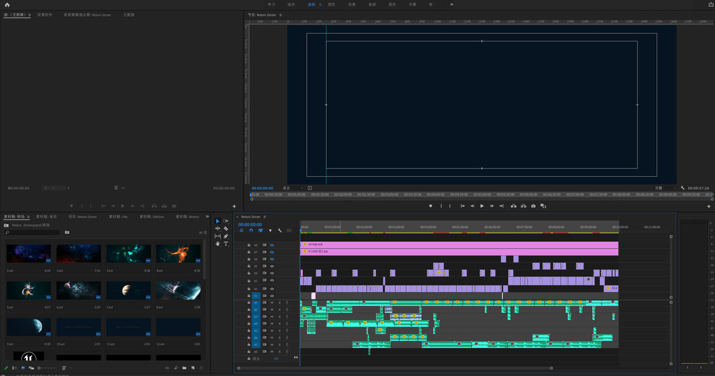Click the New Bin folder icon
The width and height of the screenshot is (715, 376).
(x=184, y=368)
